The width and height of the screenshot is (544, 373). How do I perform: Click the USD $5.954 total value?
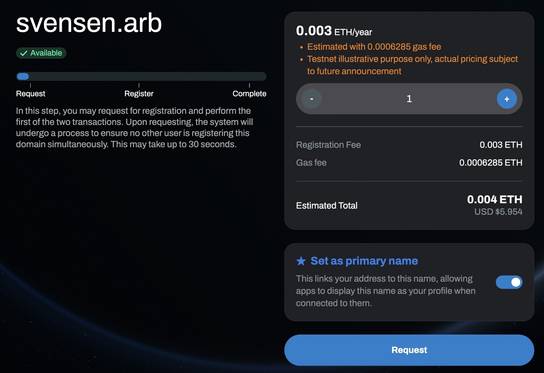[498, 212]
